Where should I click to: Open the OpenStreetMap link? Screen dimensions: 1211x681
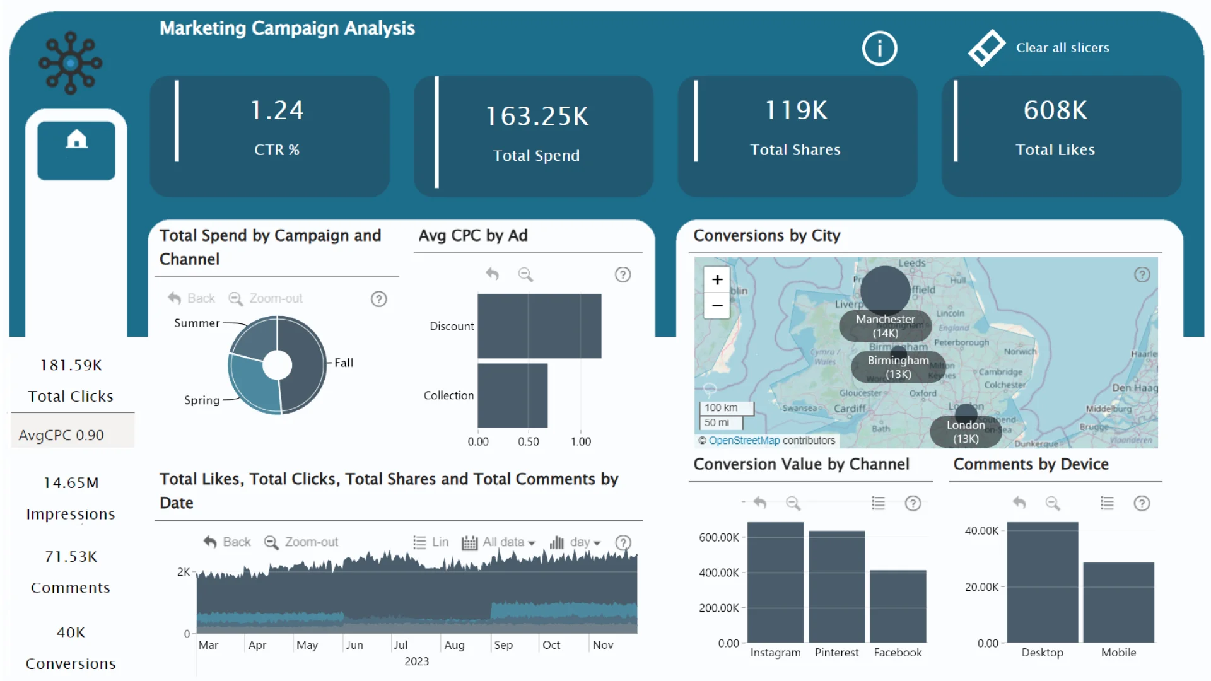tap(744, 441)
